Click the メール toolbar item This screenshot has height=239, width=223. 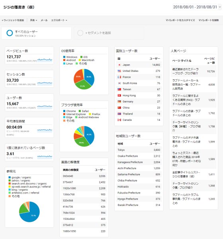click(x=44, y=20)
